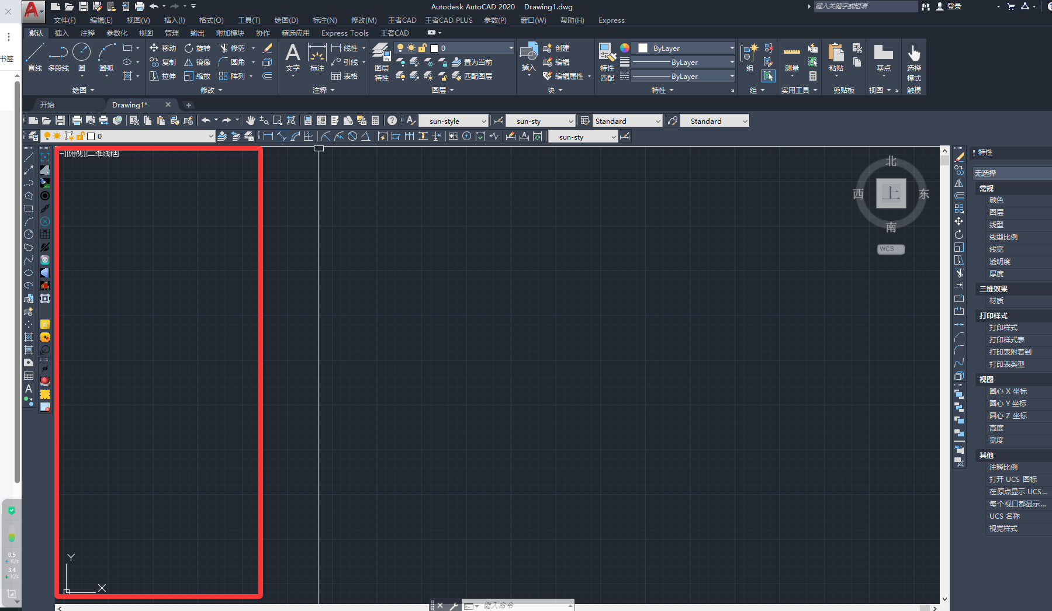The image size is (1052, 611).
Task: Choose the 镜像 (Mirror) tool
Action: pyautogui.click(x=197, y=62)
